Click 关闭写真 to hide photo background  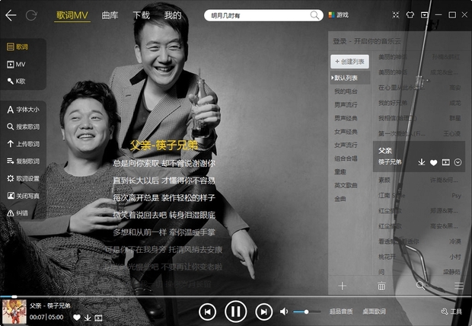23,196
